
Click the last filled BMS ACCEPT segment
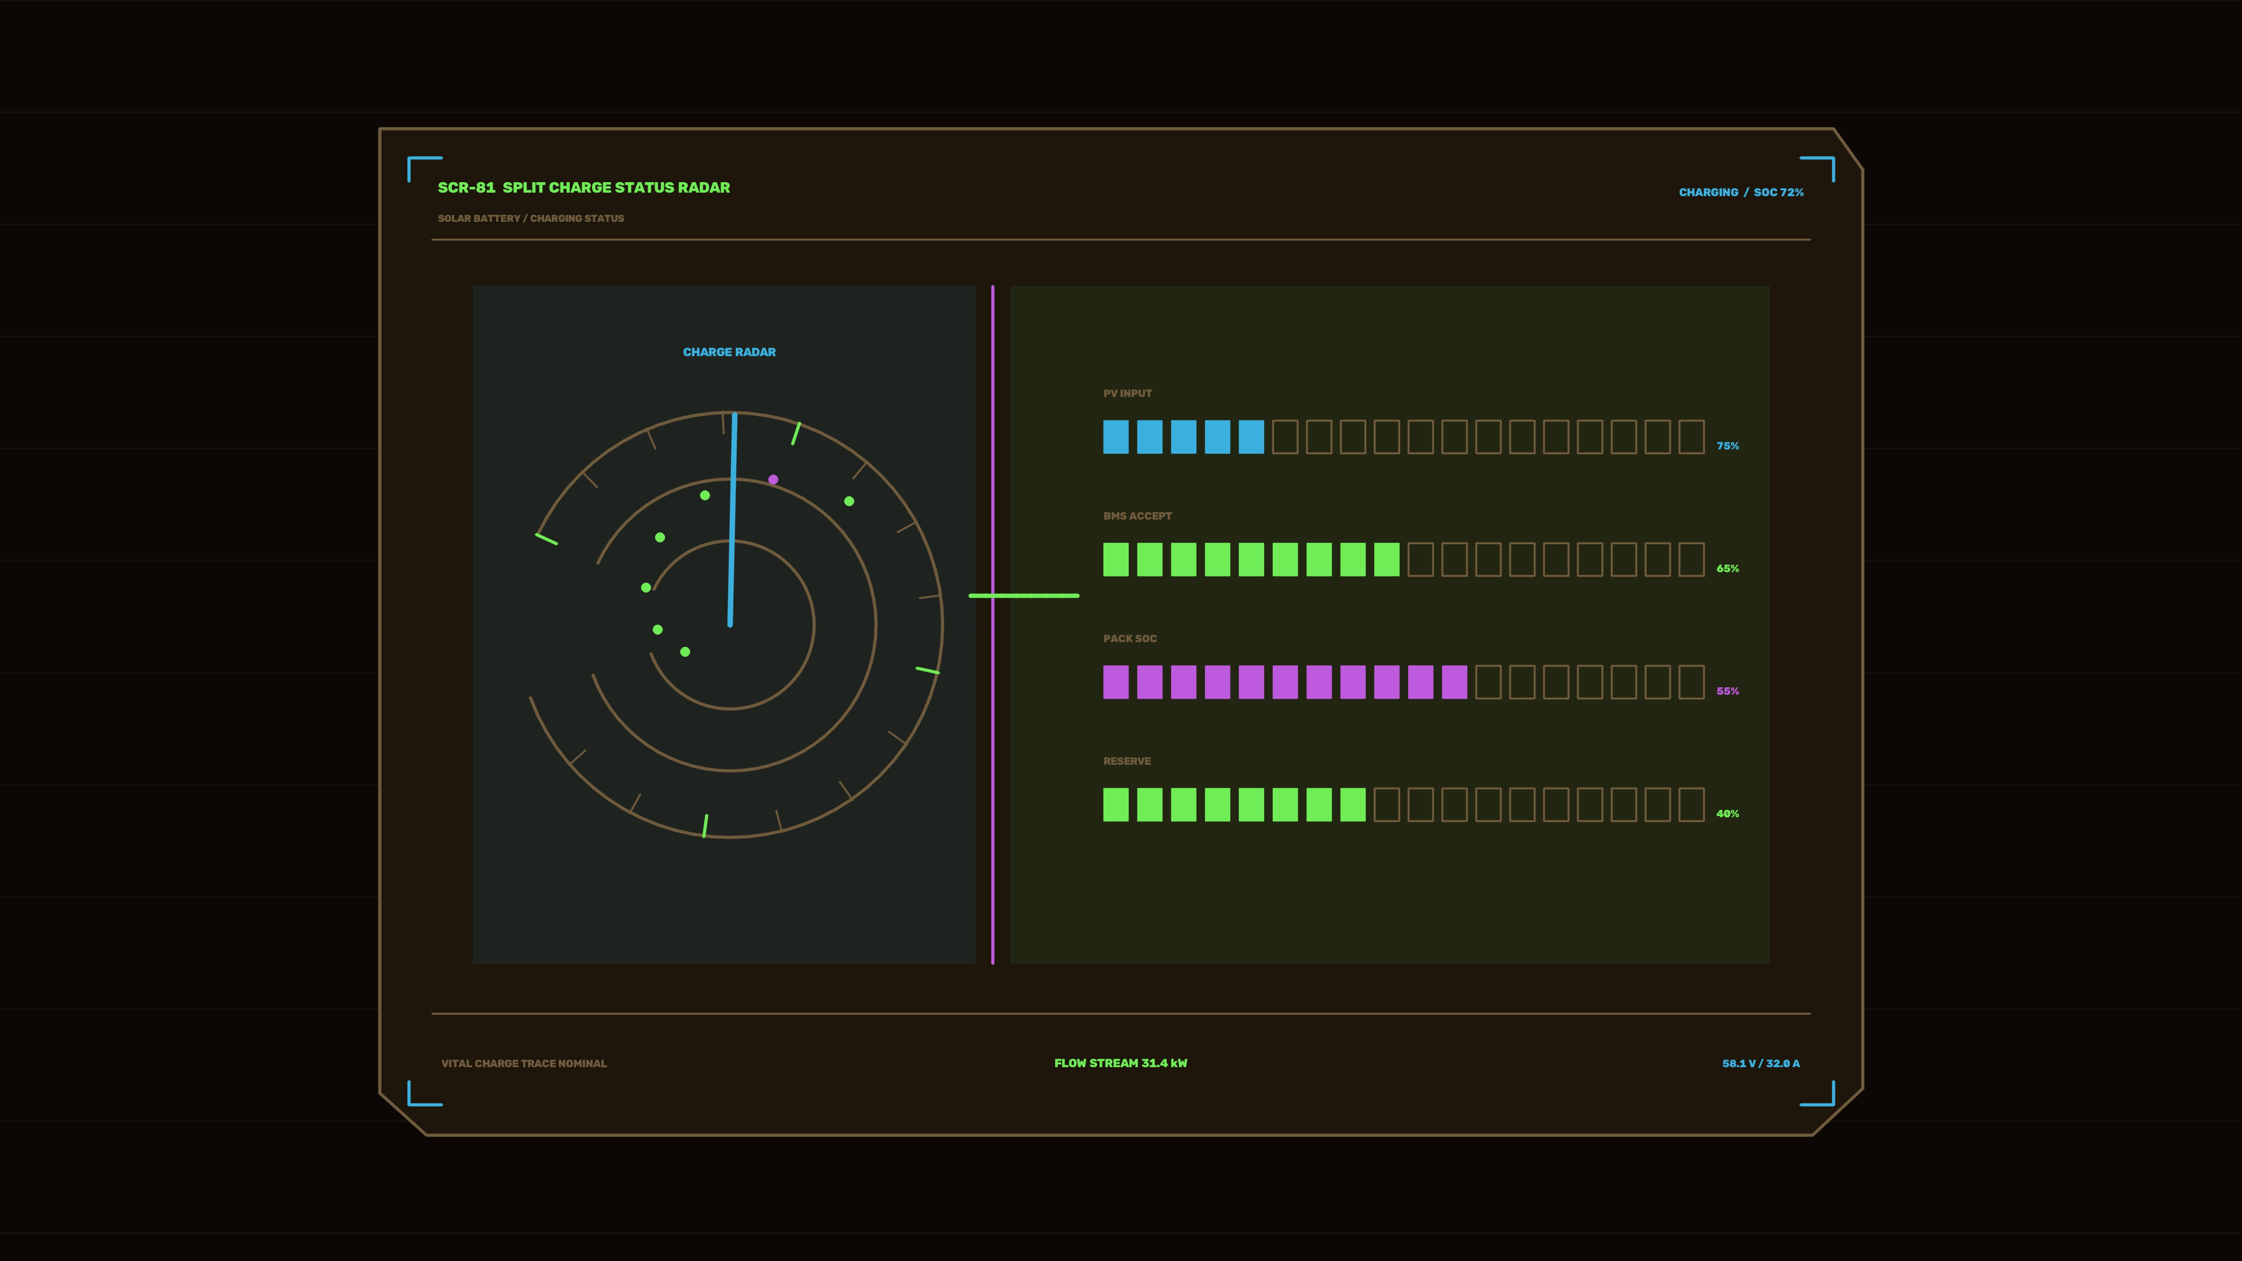(x=1387, y=560)
